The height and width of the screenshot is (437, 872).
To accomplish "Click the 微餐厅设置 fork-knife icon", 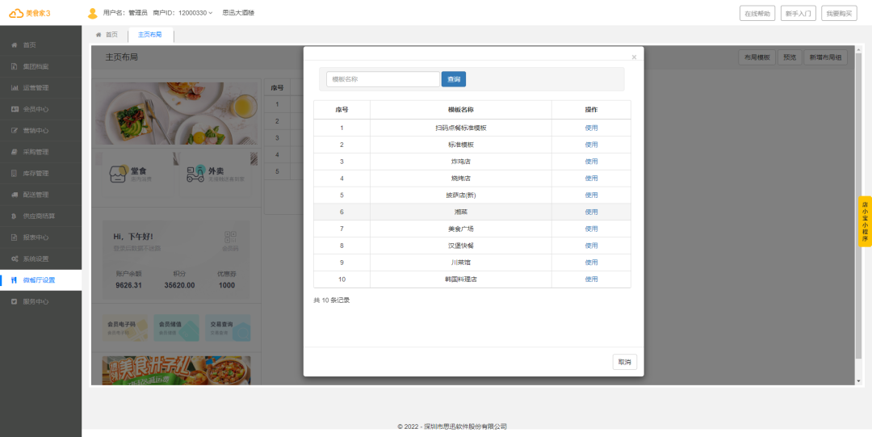I will point(15,280).
